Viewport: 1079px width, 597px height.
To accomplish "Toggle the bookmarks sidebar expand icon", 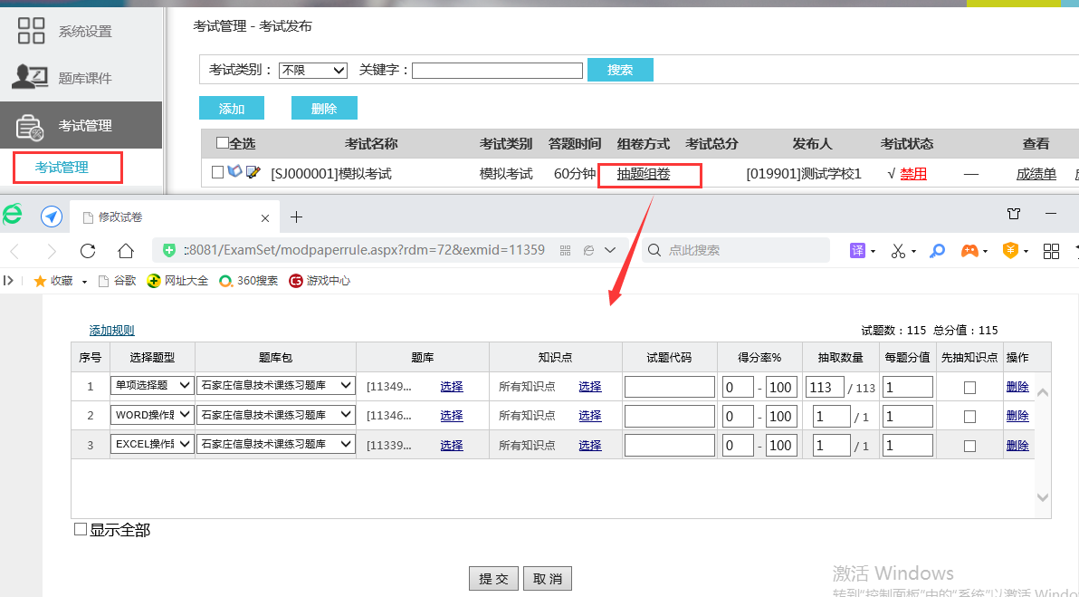I will pyautogui.click(x=8, y=280).
